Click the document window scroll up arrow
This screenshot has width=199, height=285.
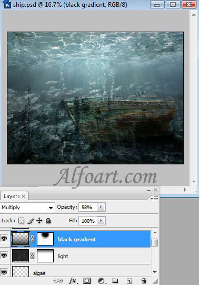(194, 15)
